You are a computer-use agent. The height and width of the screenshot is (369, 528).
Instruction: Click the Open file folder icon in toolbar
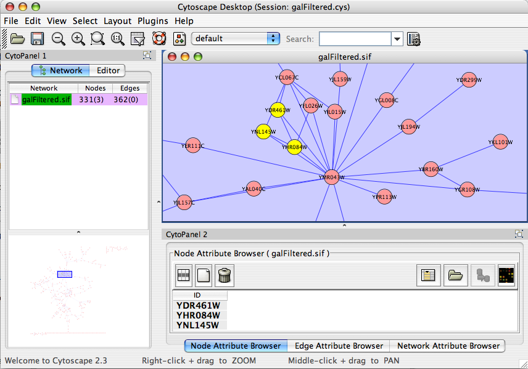pyautogui.click(x=17, y=39)
